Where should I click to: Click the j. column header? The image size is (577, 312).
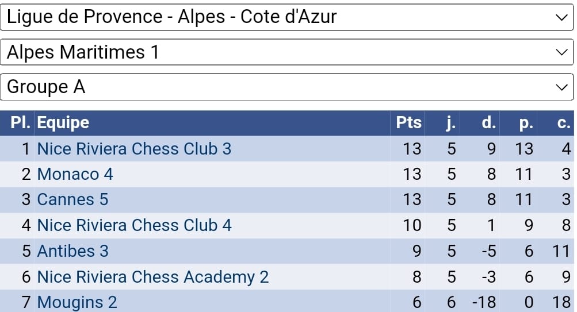pos(451,122)
